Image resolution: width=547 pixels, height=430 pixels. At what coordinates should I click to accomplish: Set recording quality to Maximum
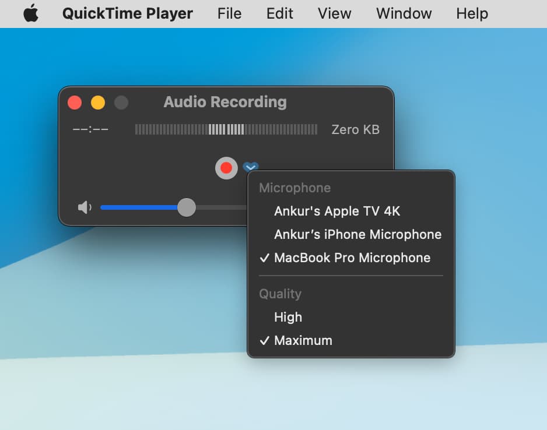coord(351,340)
